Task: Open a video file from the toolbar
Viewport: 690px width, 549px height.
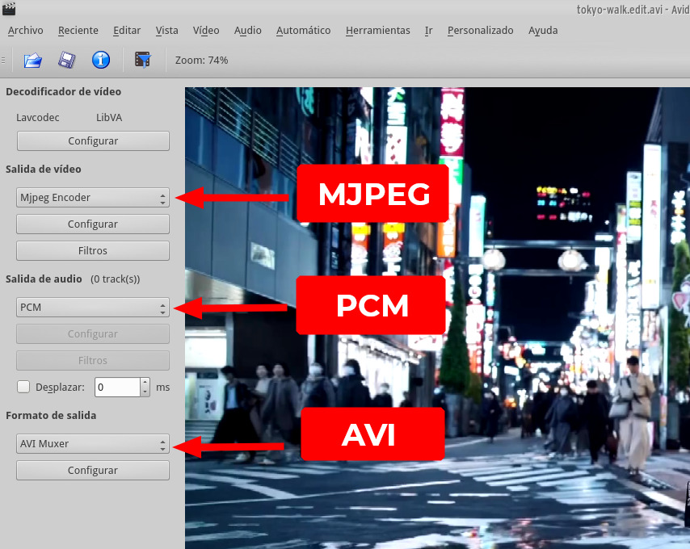Action: coord(32,60)
